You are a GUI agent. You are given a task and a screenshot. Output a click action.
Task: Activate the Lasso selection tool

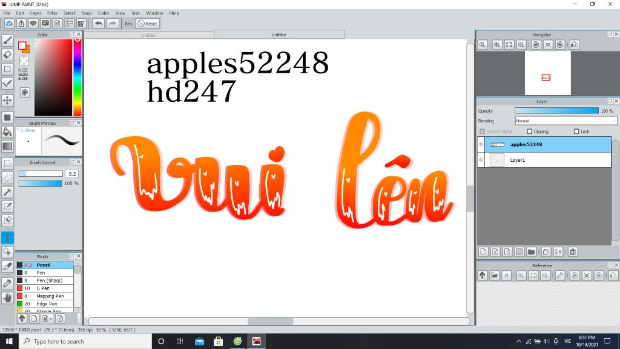(7, 178)
